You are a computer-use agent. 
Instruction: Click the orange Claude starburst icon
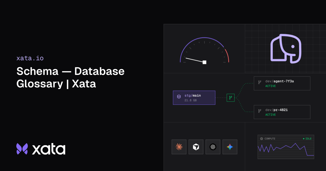click(179, 147)
